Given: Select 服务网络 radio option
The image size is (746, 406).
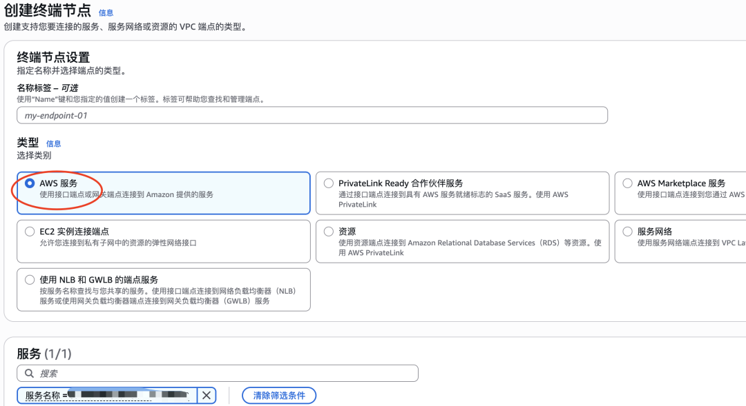Looking at the screenshot, I should tap(627, 232).
